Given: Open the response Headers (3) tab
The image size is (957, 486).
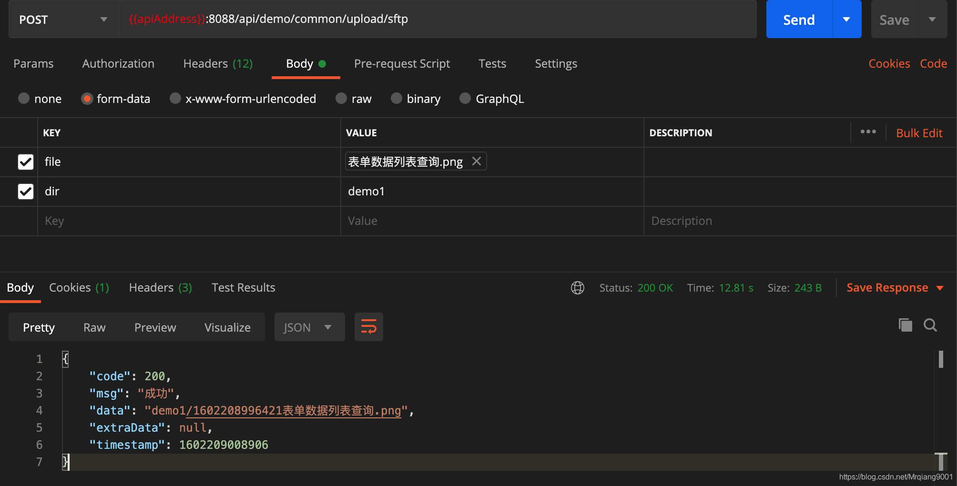Looking at the screenshot, I should pos(161,287).
